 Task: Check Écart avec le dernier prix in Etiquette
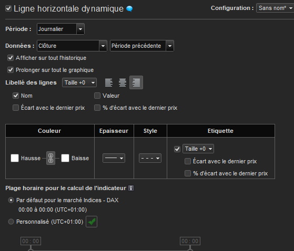coord(188,161)
